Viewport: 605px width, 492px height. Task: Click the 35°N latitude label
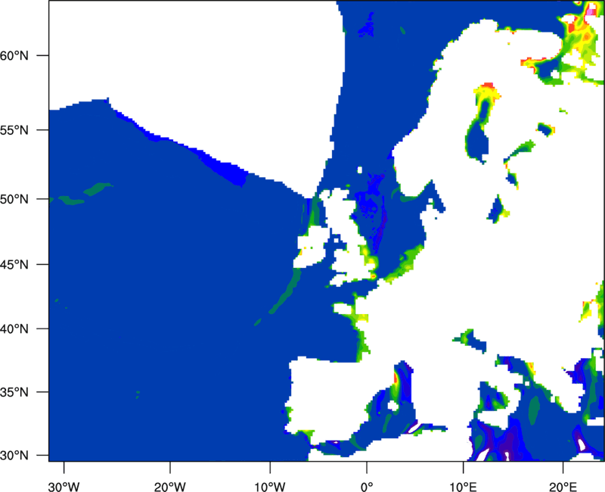point(14,392)
